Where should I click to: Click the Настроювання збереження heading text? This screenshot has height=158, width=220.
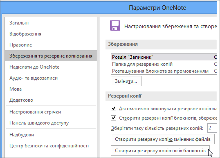click(x=171, y=26)
